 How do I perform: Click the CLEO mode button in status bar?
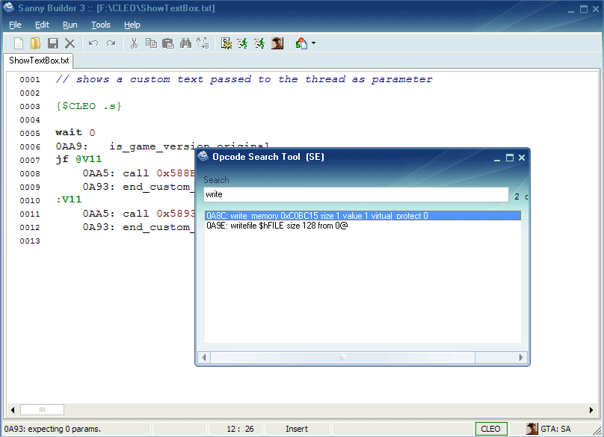pos(491,429)
